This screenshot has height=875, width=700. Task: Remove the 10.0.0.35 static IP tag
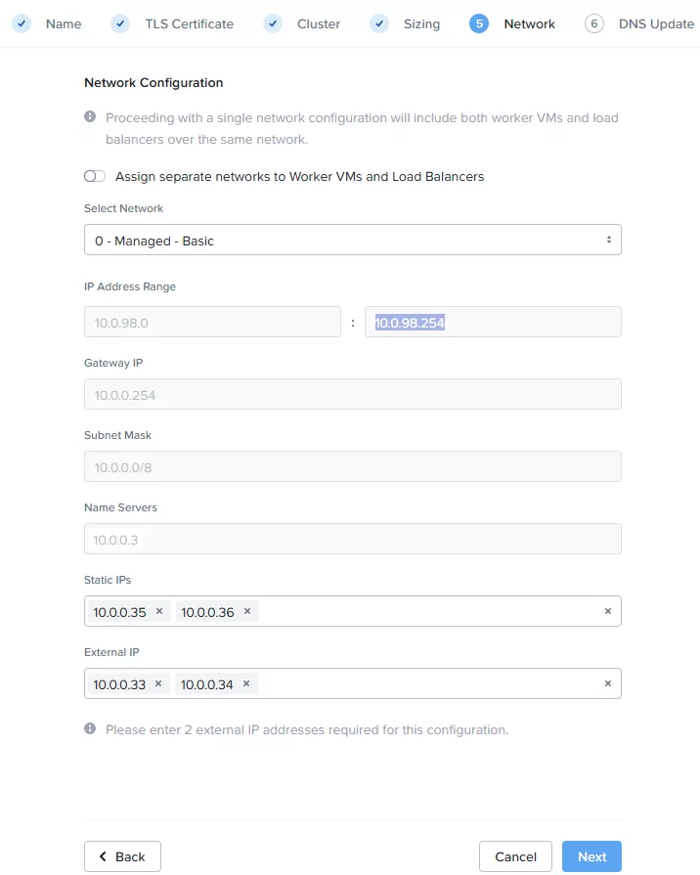[x=158, y=611]
